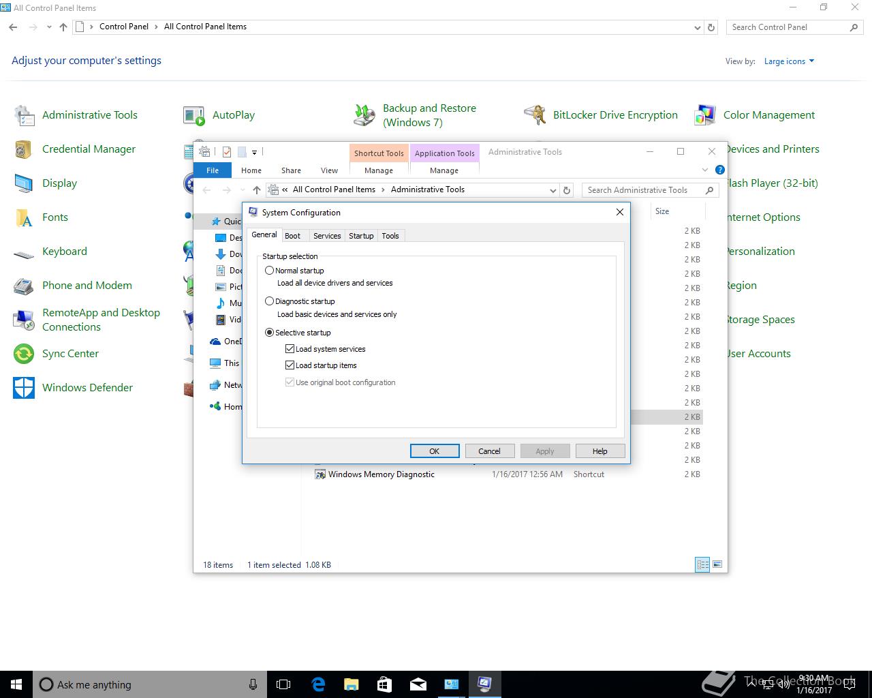The image size is (872, 698).
Task: Switch to large icons view in Explorer status bar
Action: pos(717,564)
